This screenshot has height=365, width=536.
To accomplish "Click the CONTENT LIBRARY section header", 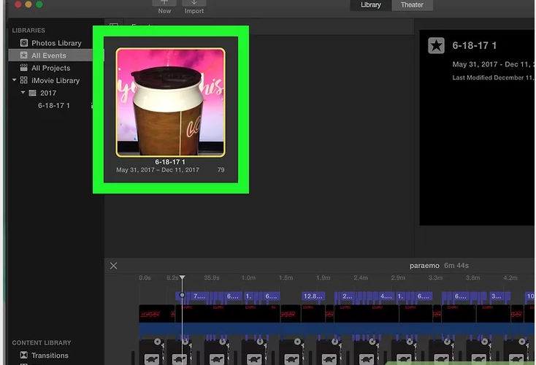I will coord(42,343).
